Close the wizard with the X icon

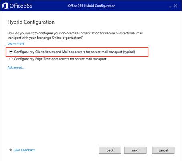click(x=176, y=6)
